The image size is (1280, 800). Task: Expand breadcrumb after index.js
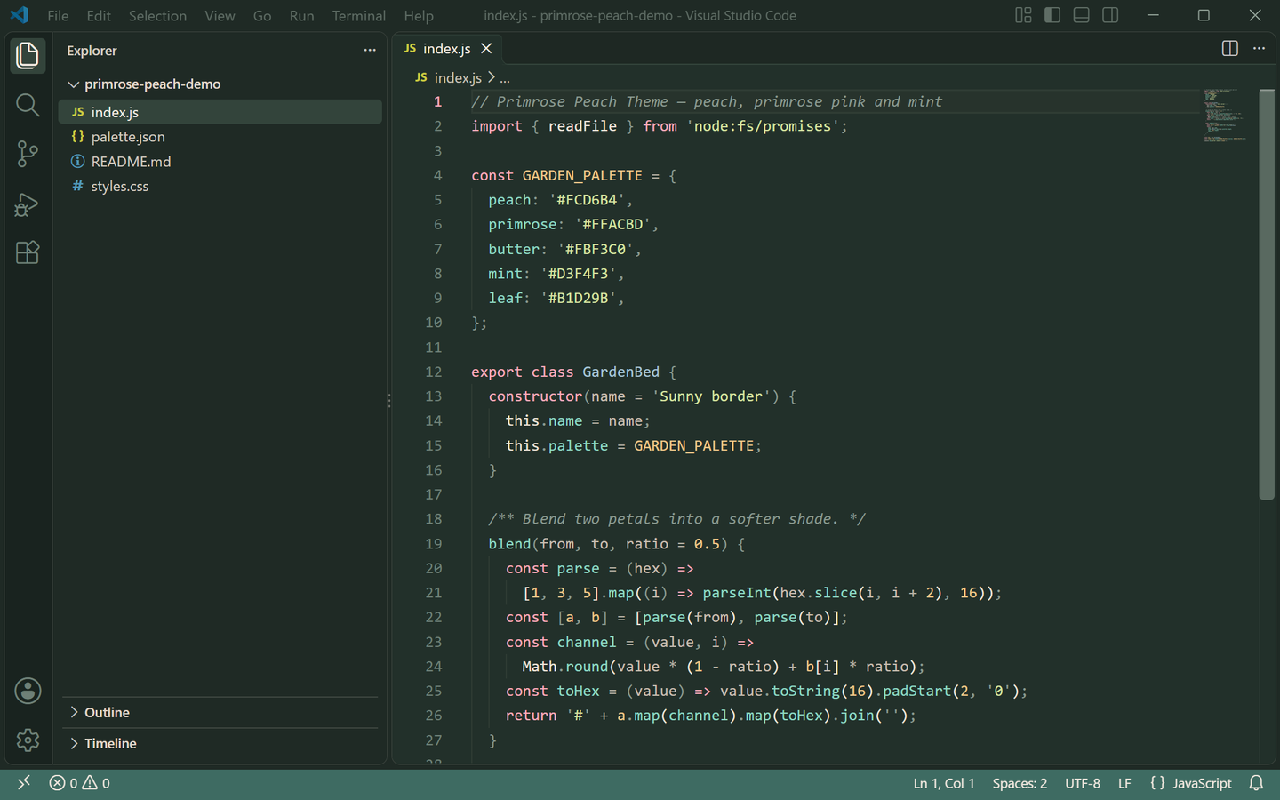(505, 78)
